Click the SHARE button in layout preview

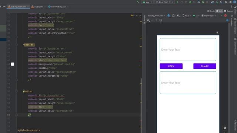tap(205, 66)
